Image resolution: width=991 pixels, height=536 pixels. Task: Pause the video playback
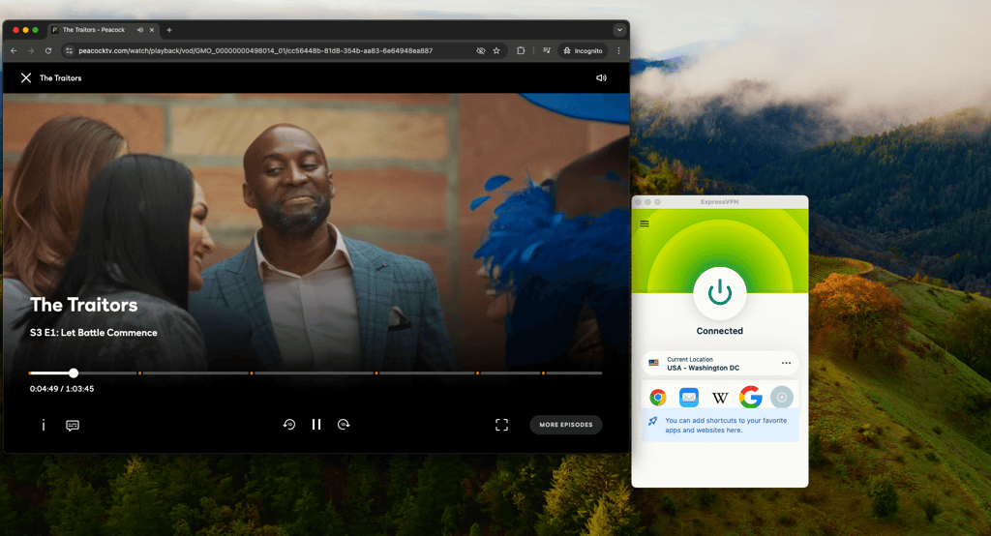click(x=316, y=424)
